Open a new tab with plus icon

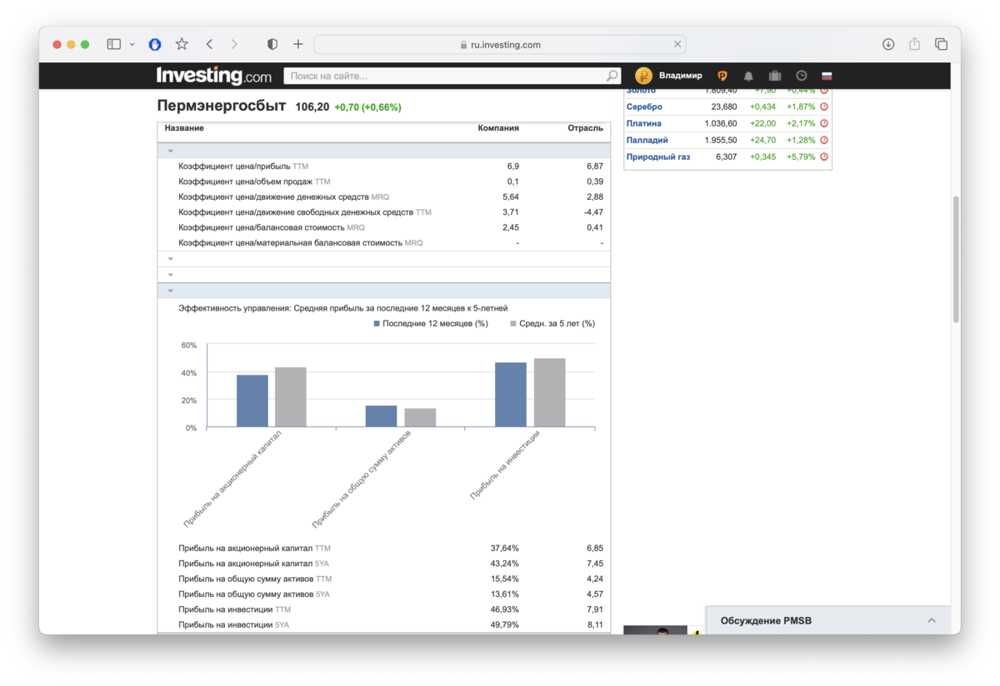click(x=298, y=44)
